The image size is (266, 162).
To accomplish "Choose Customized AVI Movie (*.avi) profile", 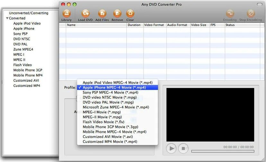I will click(117, 136).
